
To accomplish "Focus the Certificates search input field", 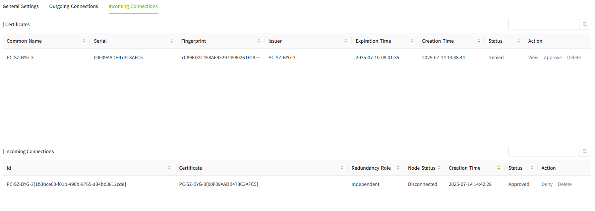I will [544, 24].
